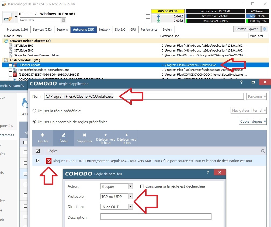Open the Sessions tab

coord(62,30)
